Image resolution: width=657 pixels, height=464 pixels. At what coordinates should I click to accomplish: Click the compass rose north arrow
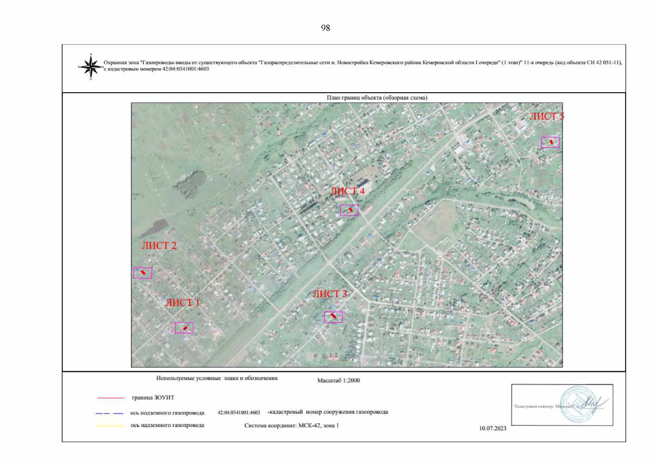91,67
